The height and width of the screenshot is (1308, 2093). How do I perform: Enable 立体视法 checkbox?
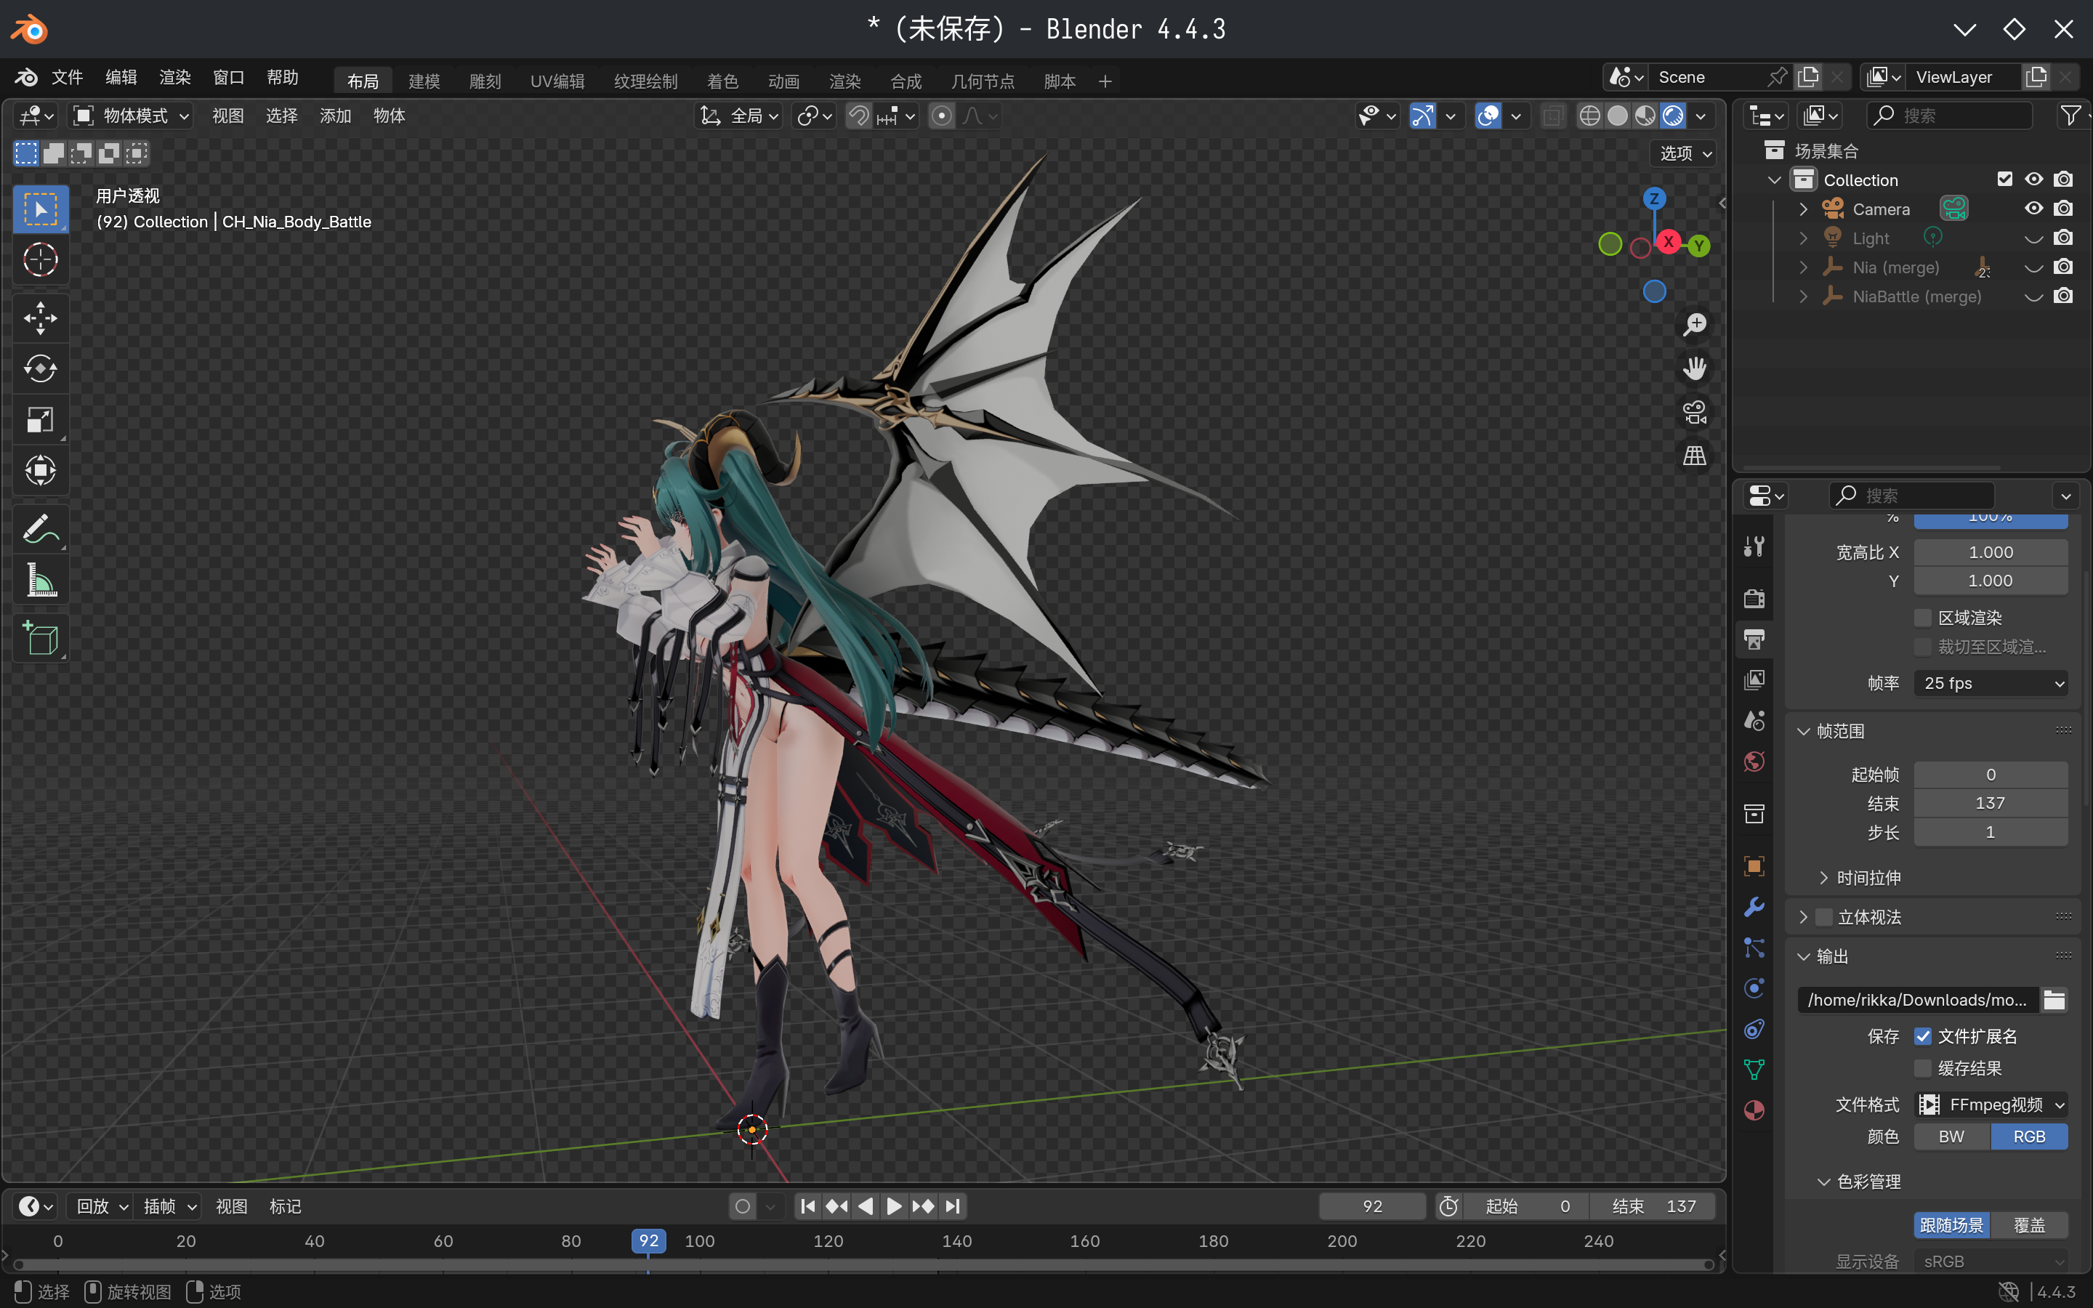click(x=1824, y=917)
